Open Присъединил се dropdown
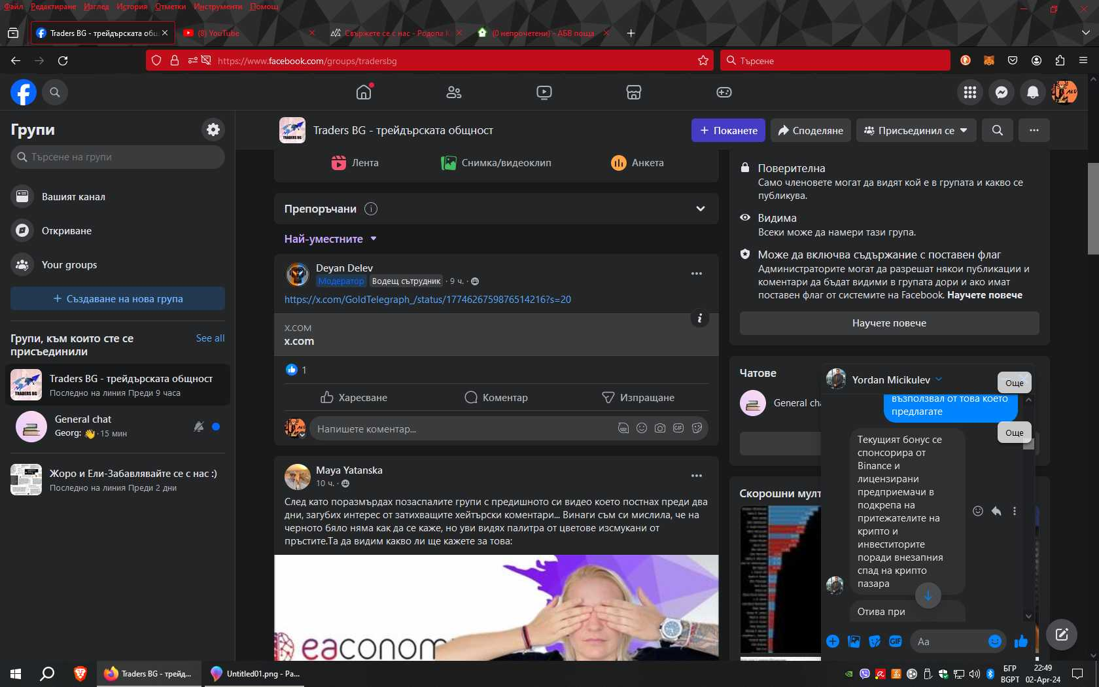 (916, 130)
